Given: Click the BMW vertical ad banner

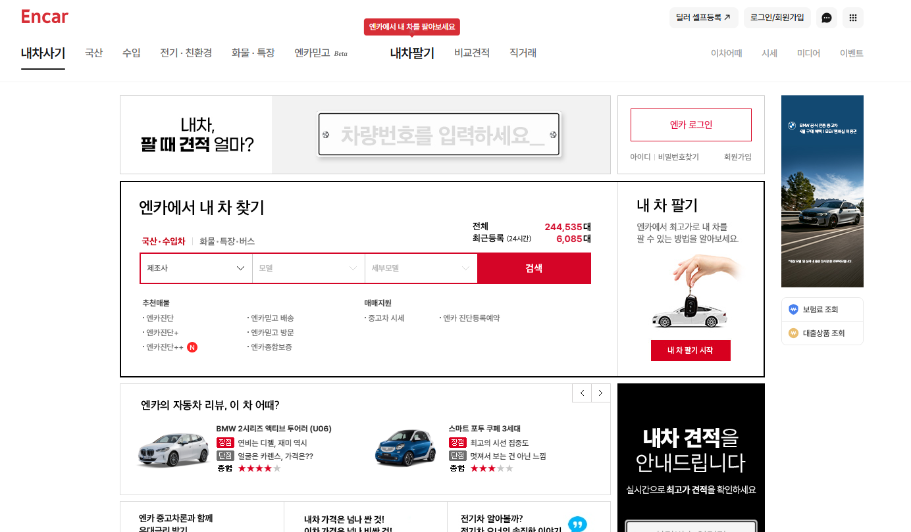Looking at the screenshot, I should pos(822,191).
